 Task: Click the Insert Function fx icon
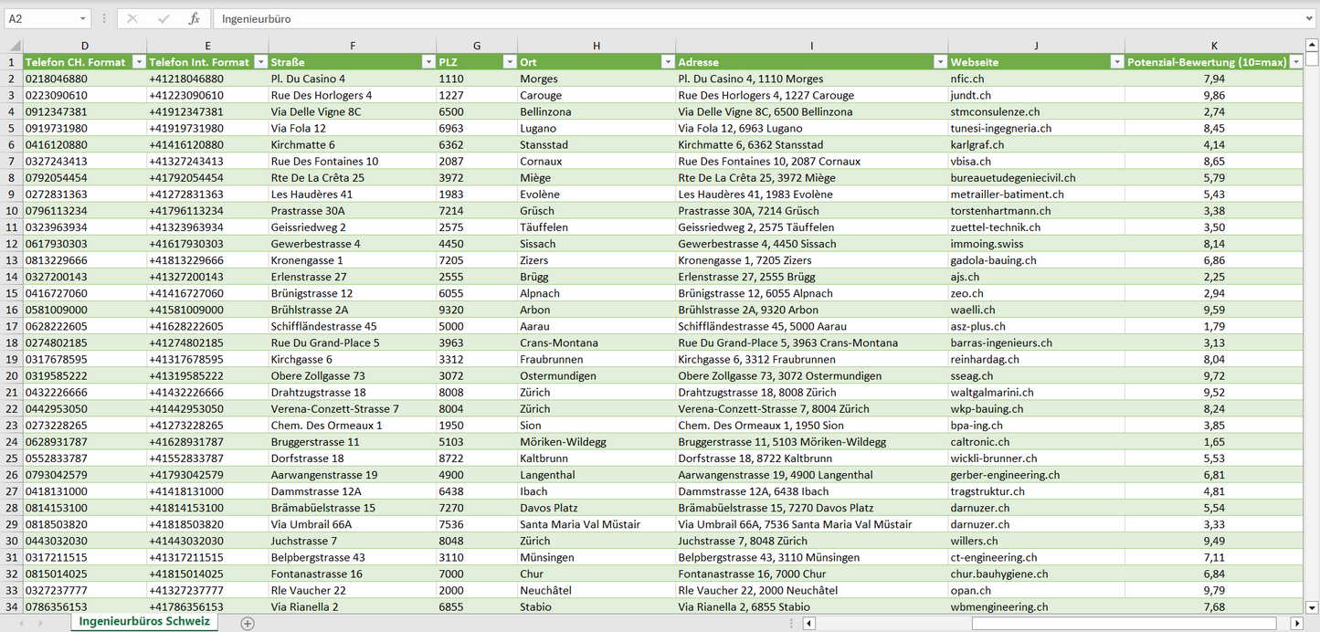coord(194,18)
